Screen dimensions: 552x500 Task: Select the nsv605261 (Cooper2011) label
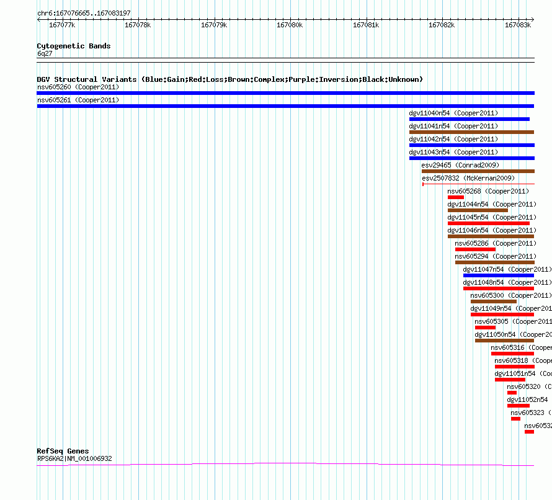point(78,100)
